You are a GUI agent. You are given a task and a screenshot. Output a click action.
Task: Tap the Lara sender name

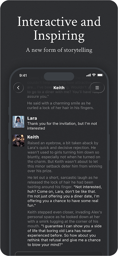point(32,118)
